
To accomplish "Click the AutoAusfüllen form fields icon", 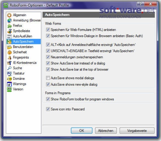I will tap(9, 36).
